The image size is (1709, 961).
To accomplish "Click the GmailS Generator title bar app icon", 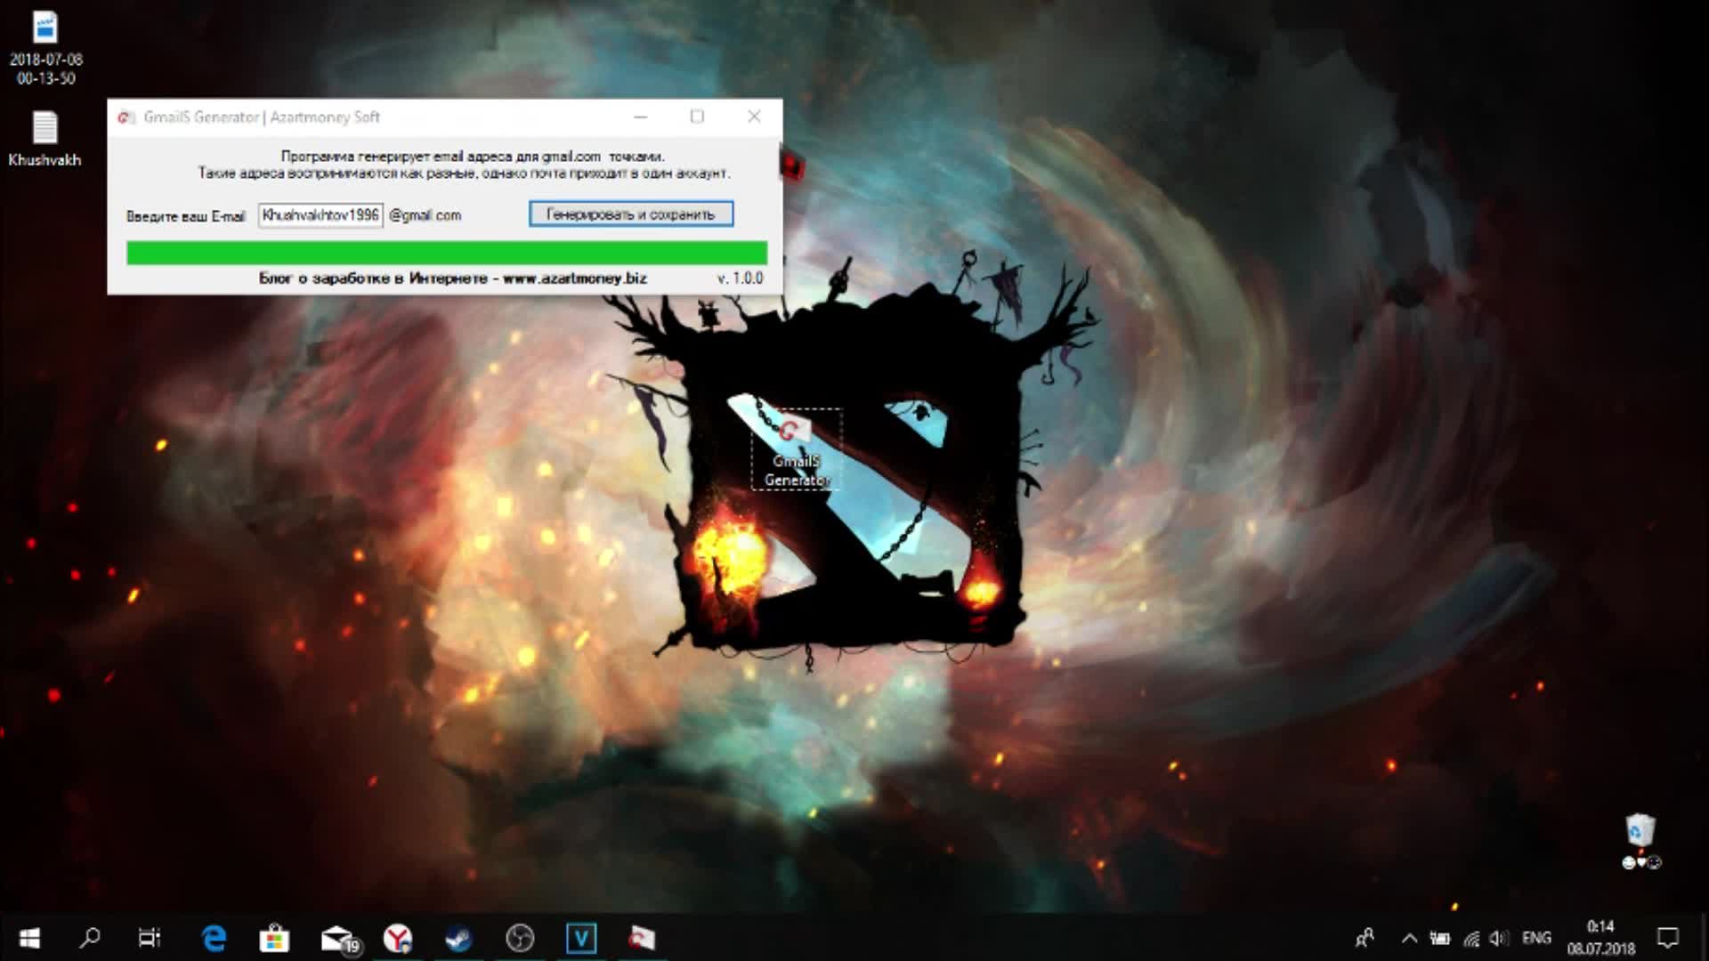I will (x=126, y=117).
